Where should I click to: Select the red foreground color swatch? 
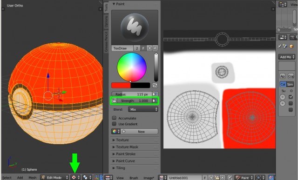pos(121,86)
